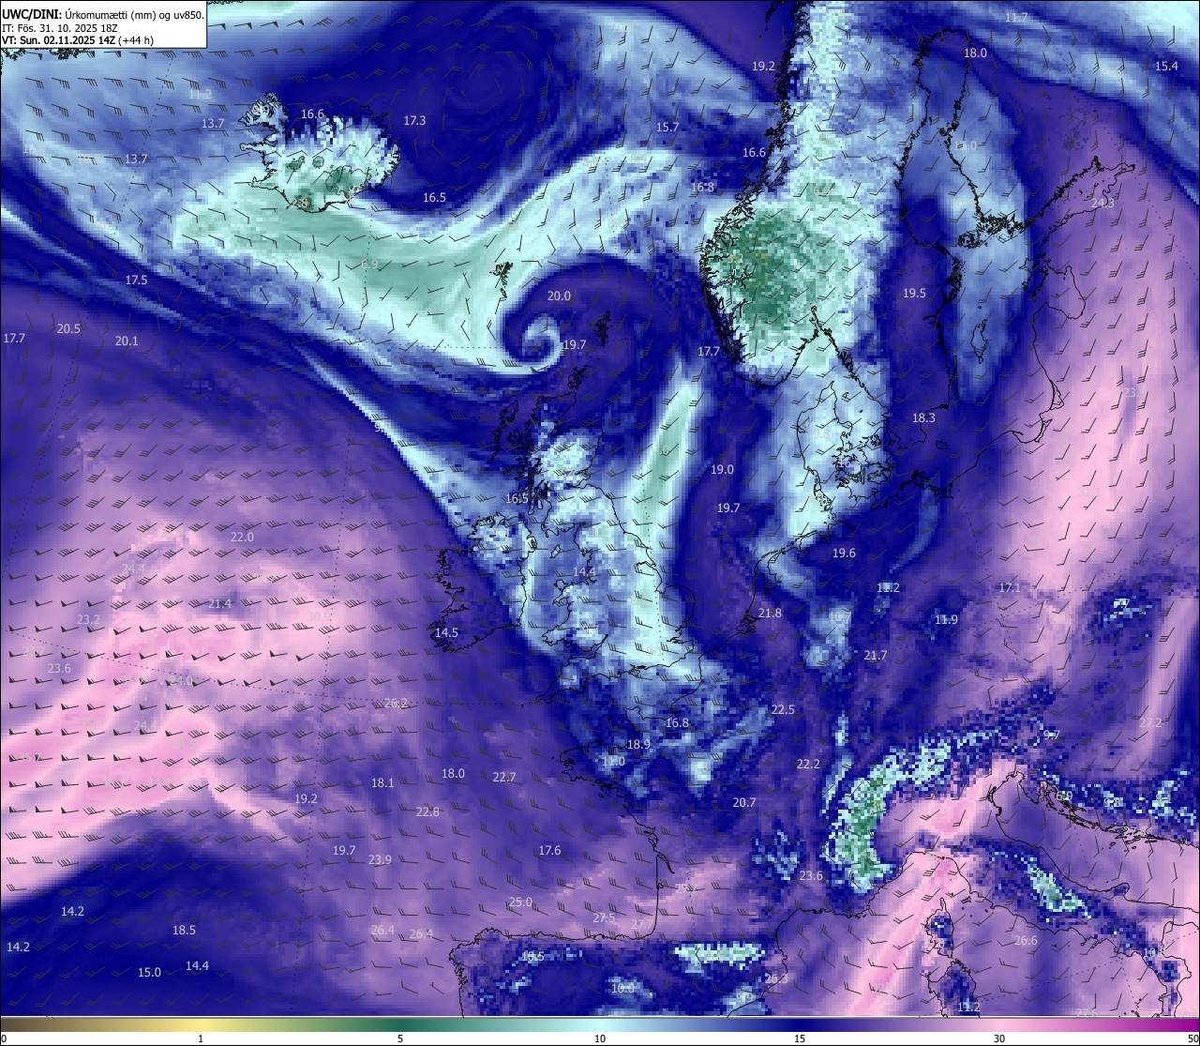Click the 20.1 value label

coord(127,341)
